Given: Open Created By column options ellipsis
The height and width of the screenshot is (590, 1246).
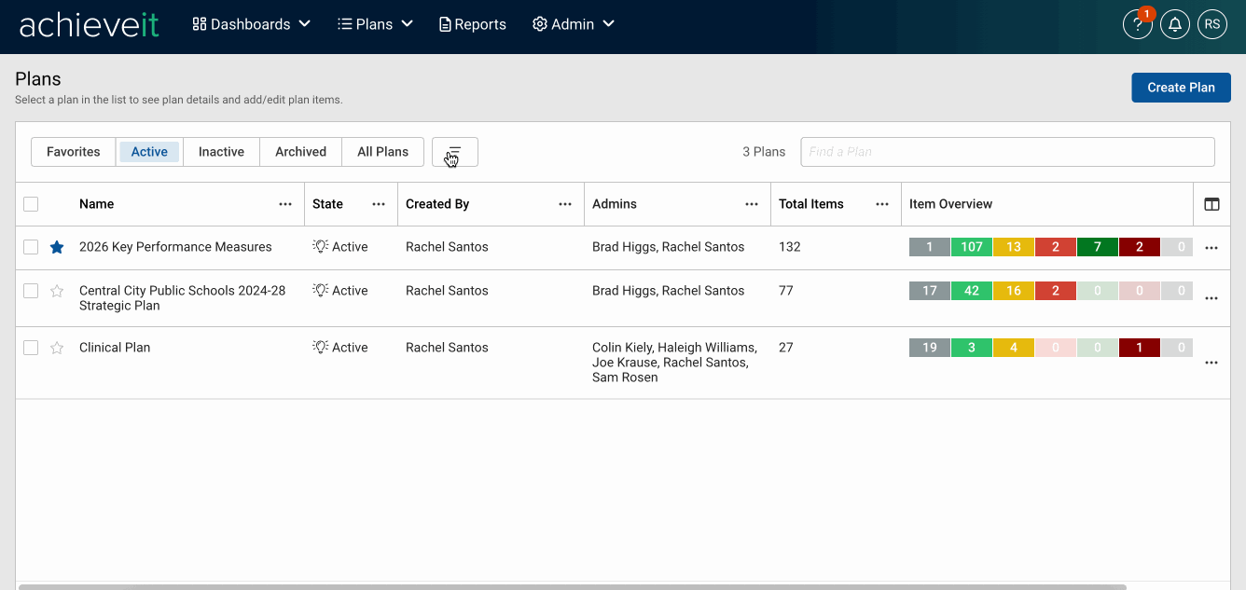Looking at the screenshot, I should tap(565, 204).
